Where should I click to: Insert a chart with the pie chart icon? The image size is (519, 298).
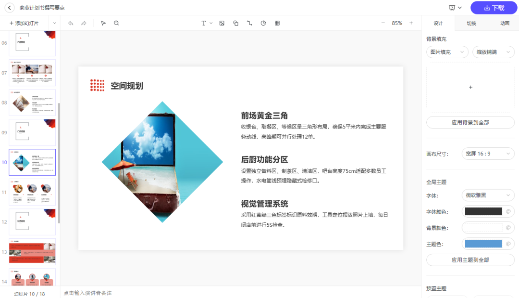coord(263,23)
